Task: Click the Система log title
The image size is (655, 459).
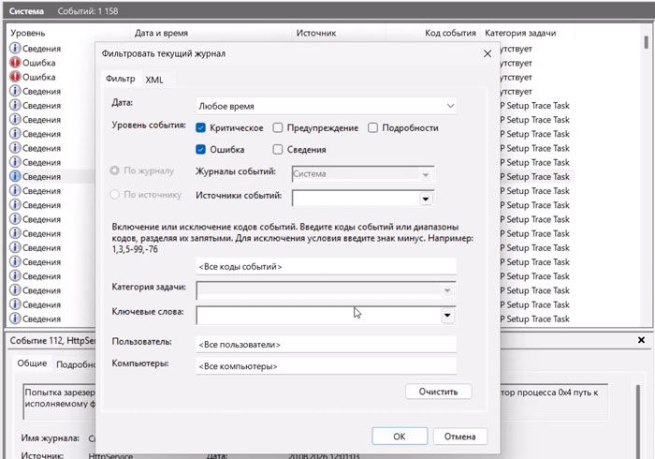Action: click(x=26, y=11)
